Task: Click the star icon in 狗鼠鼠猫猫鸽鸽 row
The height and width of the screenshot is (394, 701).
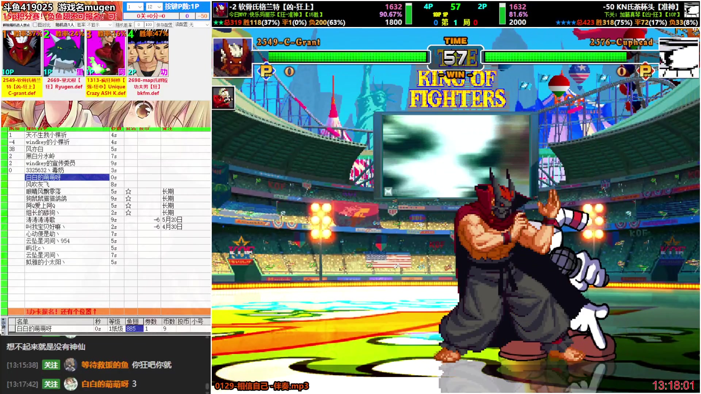Action: 128,198
